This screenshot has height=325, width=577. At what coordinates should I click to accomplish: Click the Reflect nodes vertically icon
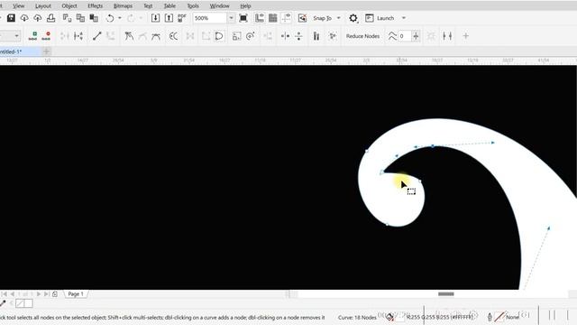[298, 36]
